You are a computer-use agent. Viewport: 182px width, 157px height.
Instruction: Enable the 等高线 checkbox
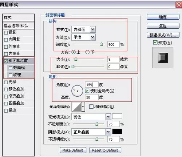[x=11, y=68]
